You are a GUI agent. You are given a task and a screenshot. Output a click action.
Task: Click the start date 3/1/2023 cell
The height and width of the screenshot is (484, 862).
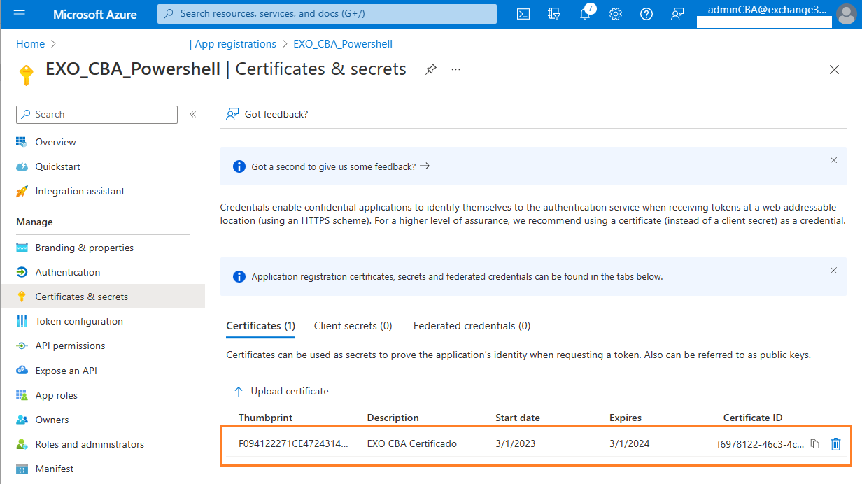pos(516,443)
